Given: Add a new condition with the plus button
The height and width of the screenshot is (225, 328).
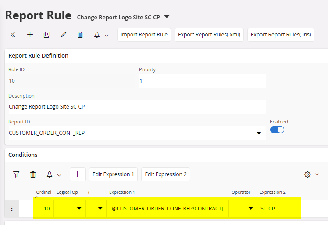Looking at the screenshot, I should tap(77, 174).
